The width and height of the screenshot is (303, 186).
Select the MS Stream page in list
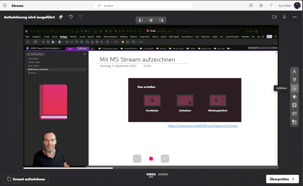pos(32,73)
